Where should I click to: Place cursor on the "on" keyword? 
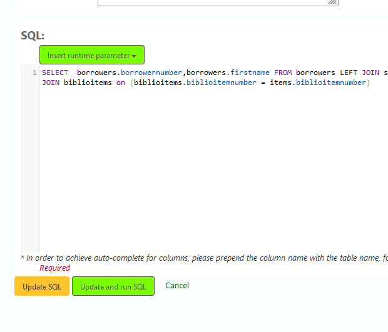point(120,83)
